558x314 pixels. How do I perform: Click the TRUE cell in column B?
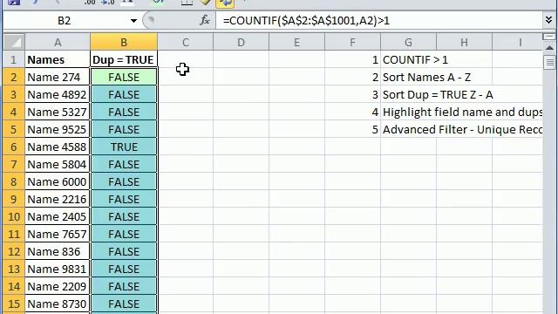click(x=124, y=147)
